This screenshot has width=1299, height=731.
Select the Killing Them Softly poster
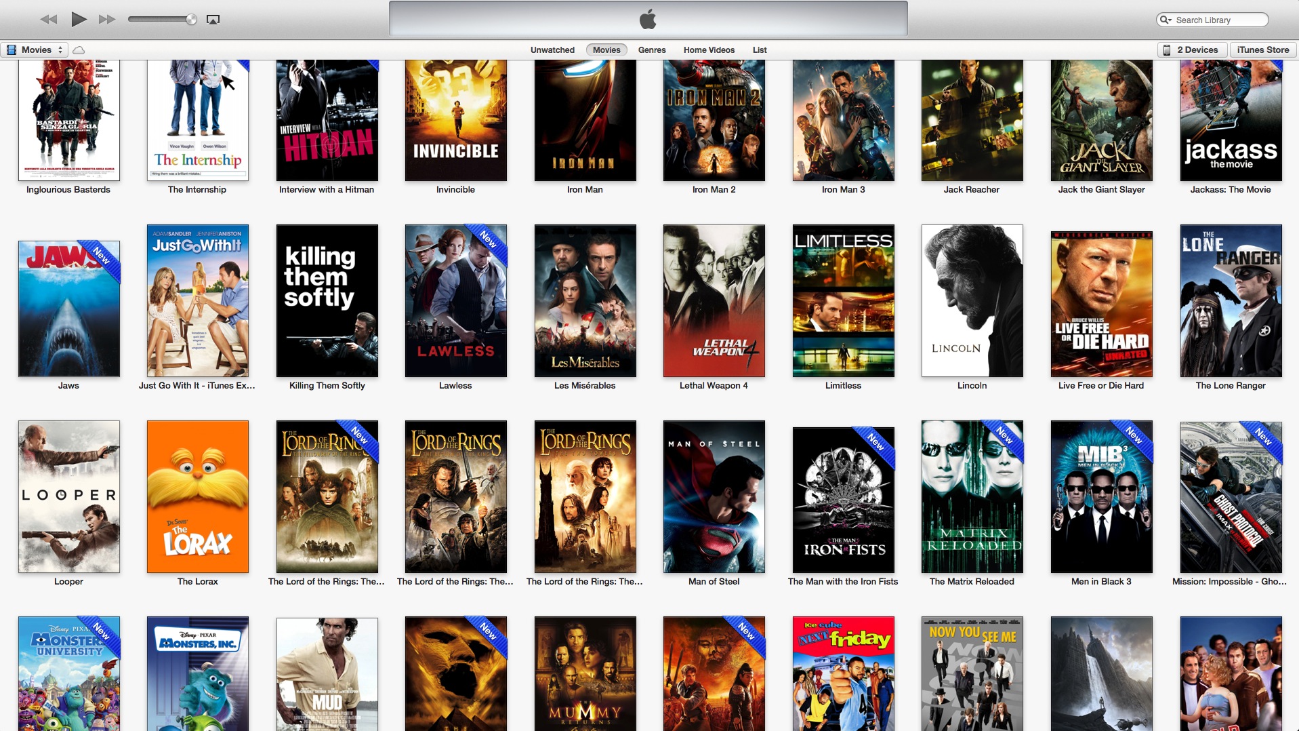[x=327, y=300]
